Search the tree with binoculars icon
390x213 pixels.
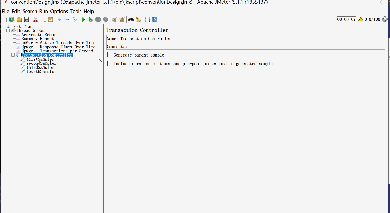click(x=131, y=19)
